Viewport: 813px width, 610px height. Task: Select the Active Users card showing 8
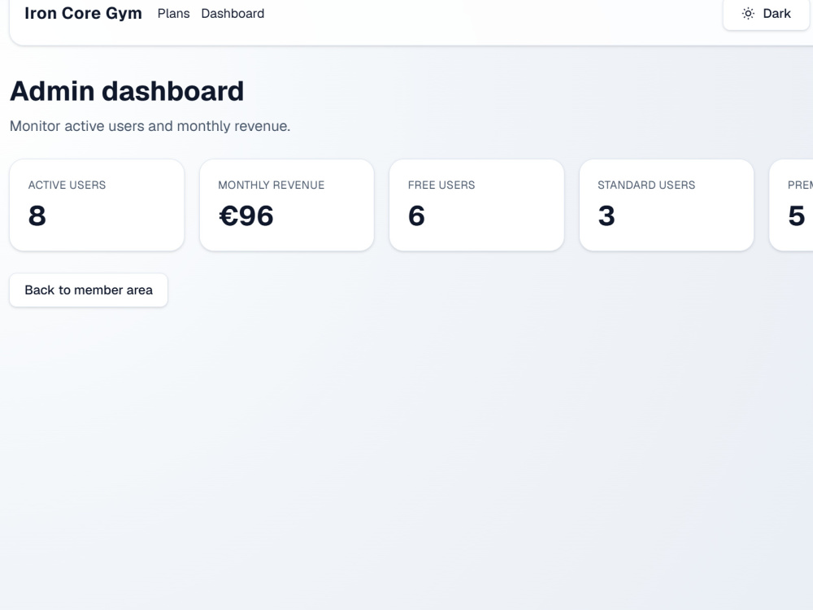coord(97,206)
